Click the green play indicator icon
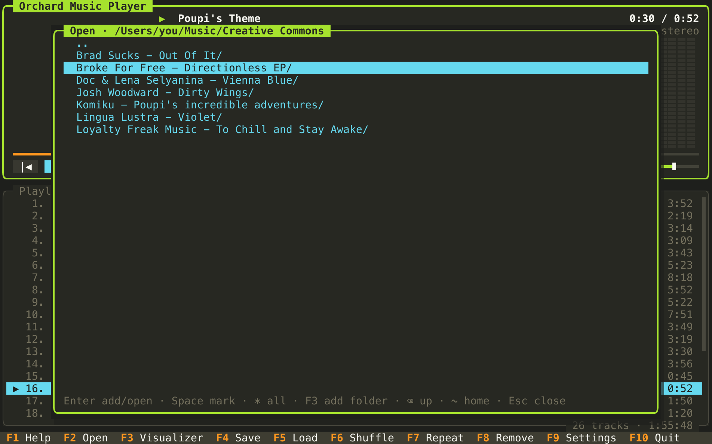The height and width of the screenshot is (444, 712). 162,19
